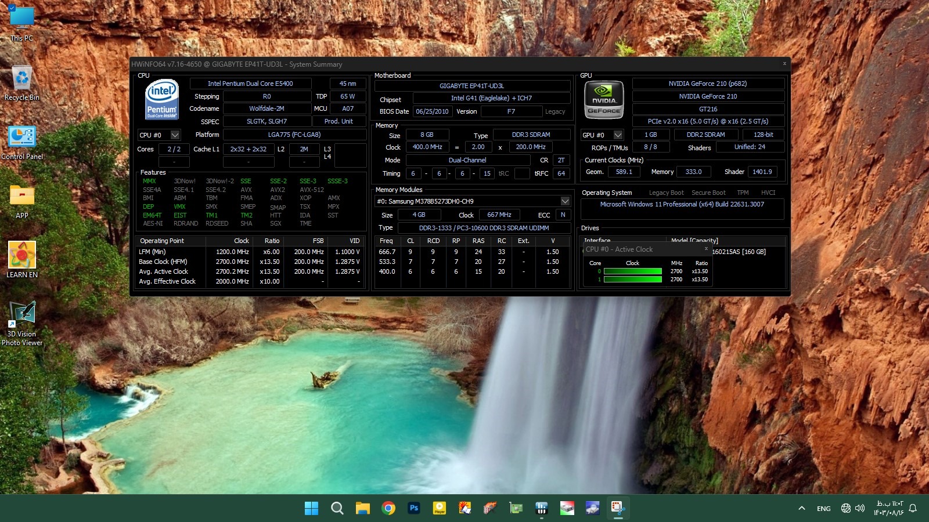The width and height of the screenshot is (929, 522).
Task: Open the Snipping Tool taskbar icon
Action: pos(618,509)
